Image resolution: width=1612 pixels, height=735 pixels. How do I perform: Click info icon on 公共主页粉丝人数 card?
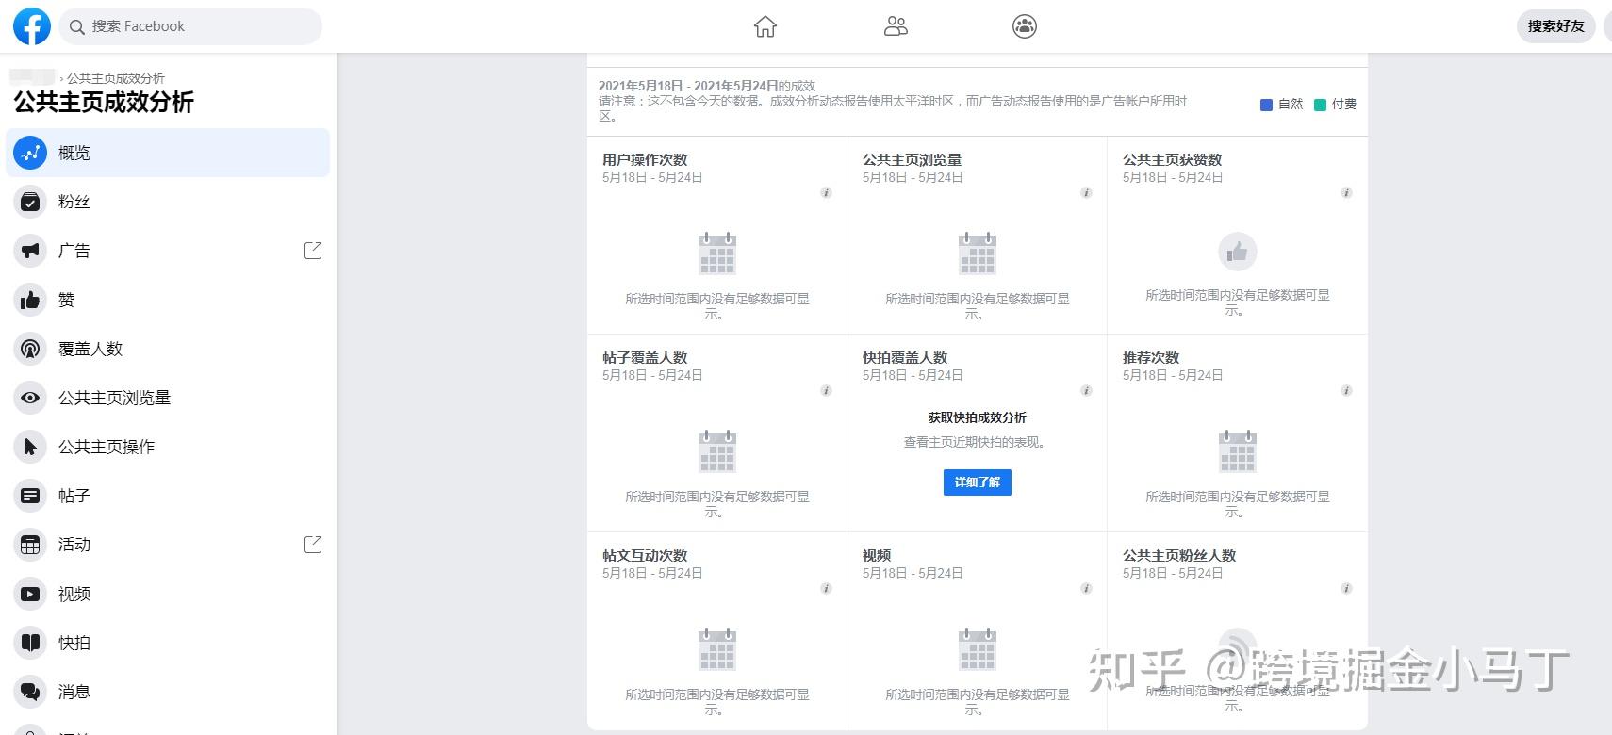coord(1346,589)
